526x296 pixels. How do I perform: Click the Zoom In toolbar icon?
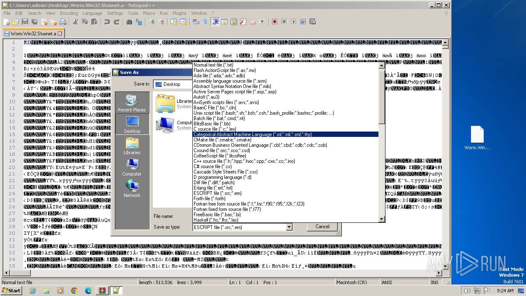tap(152, 22)
